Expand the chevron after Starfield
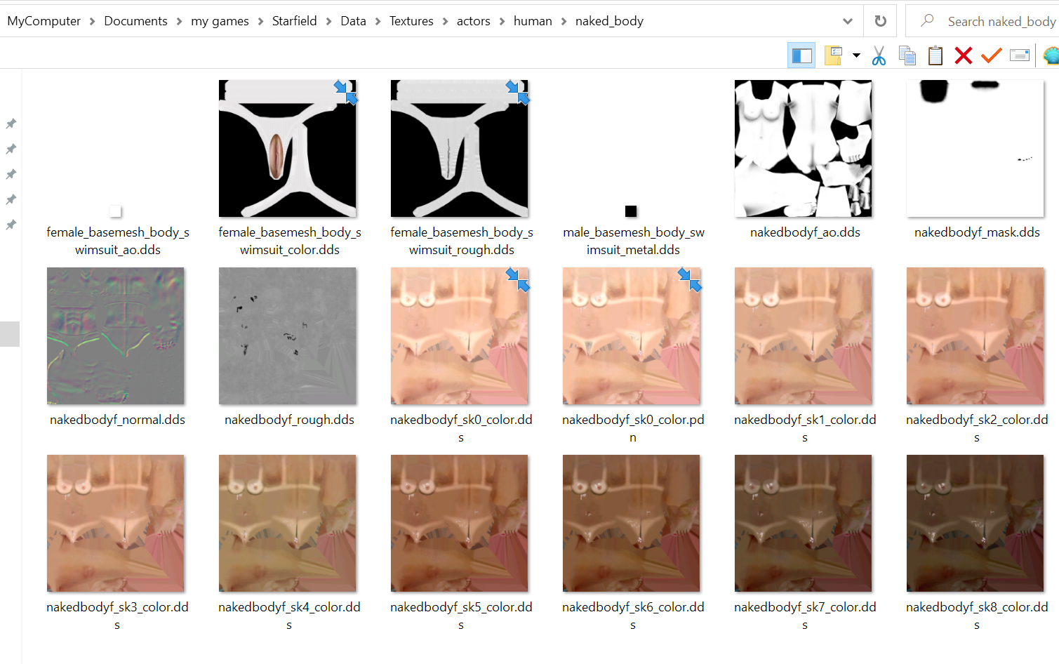This screenshot has width=1059, height=664. coord(328,22)
